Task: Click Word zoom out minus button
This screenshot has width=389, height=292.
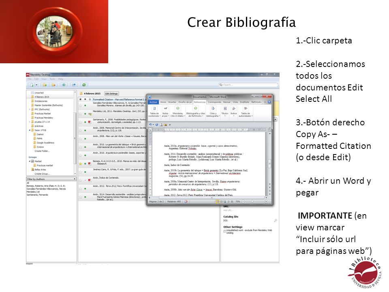Action: [x=243, y=202]
